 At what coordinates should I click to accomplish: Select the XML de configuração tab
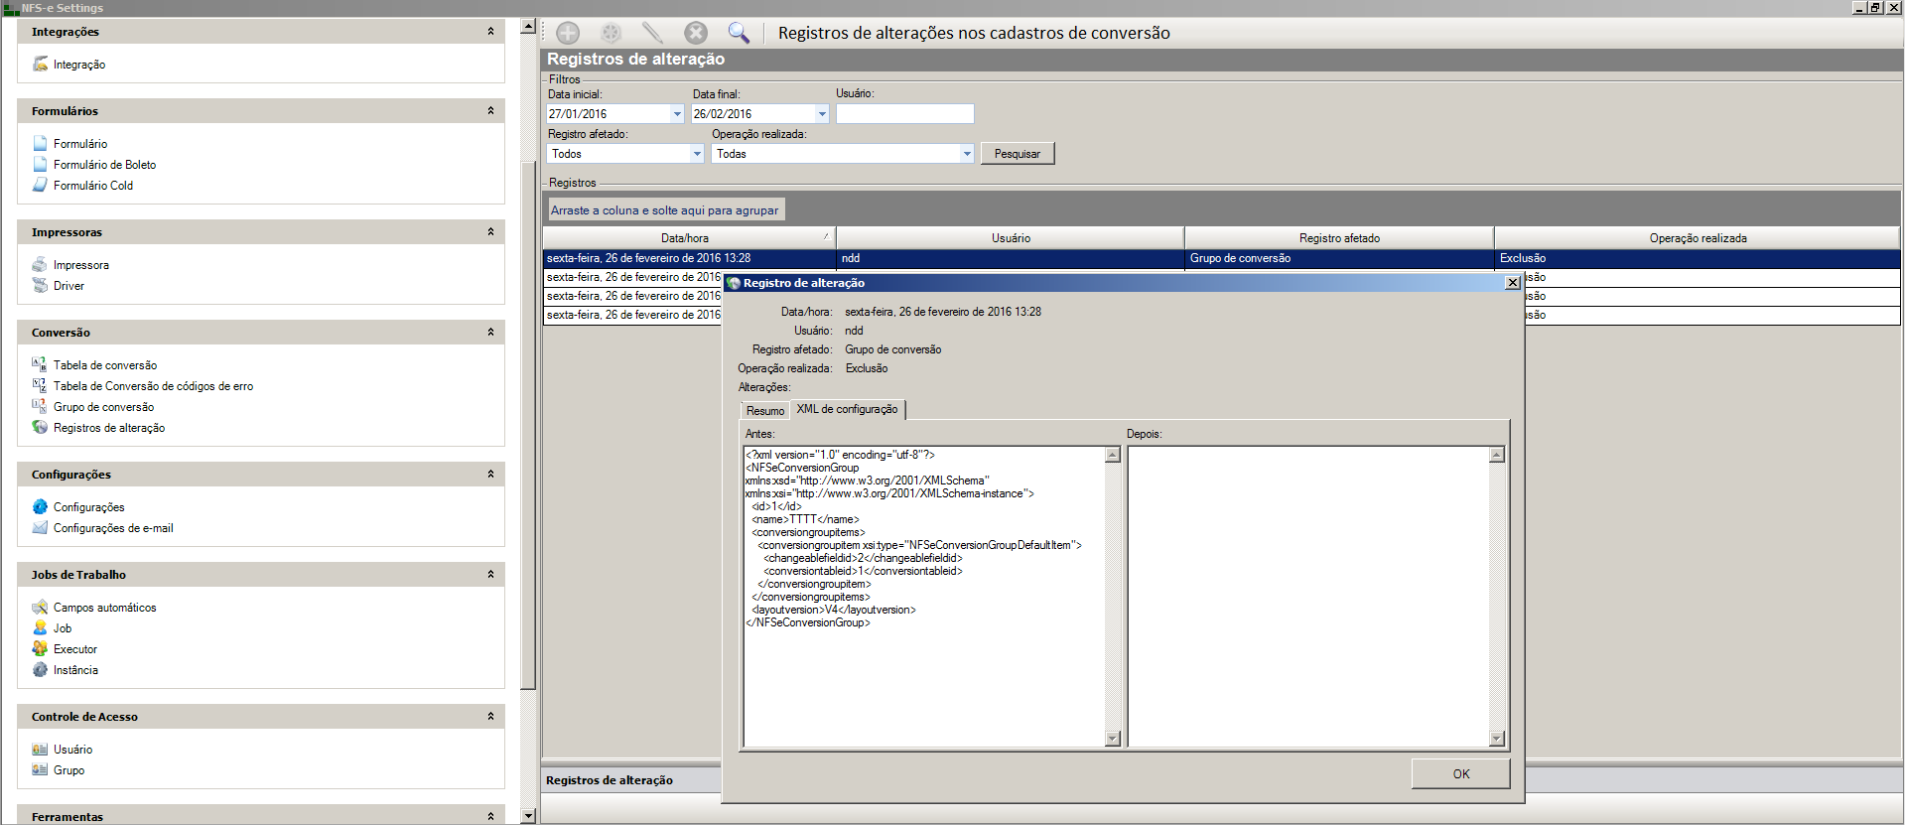click(847, 409)
